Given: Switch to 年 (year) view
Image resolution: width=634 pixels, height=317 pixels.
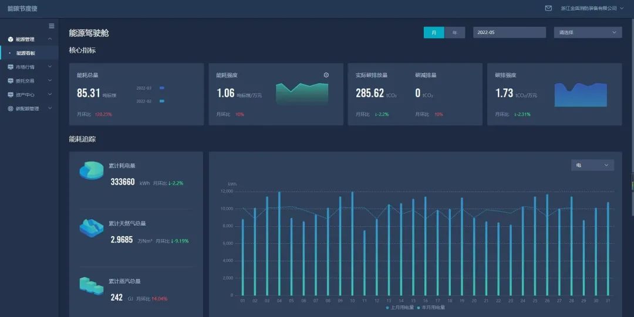Looking at the screenshot, I should [454, 33].
